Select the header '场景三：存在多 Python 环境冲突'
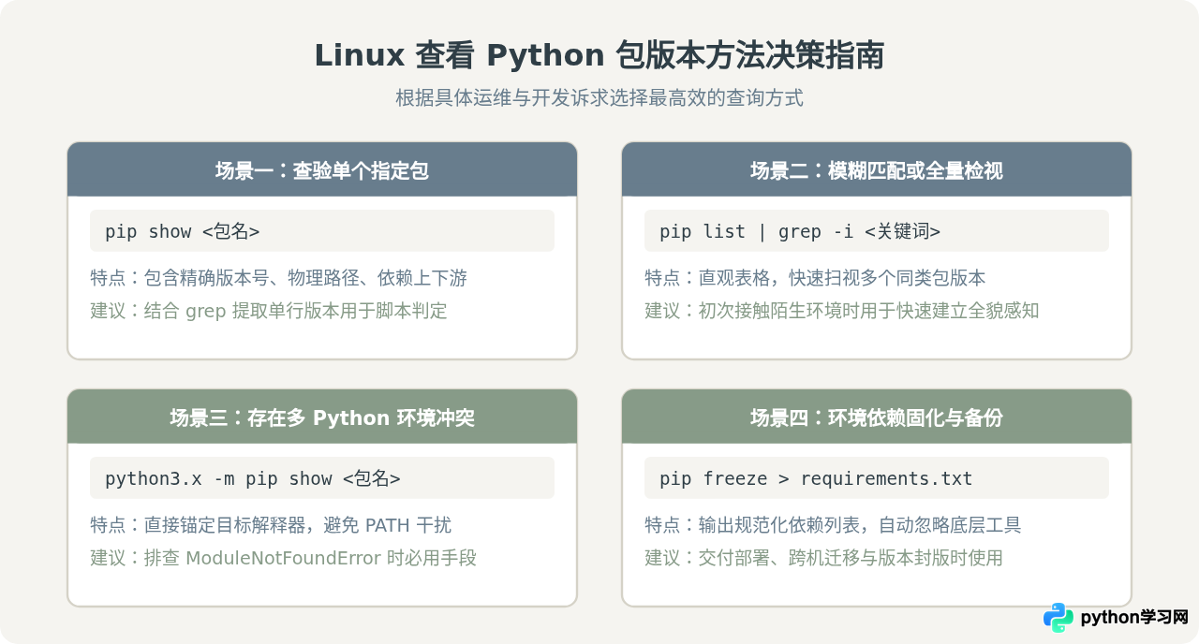The width and height of the screenshot is (1199, 644). 322,417
